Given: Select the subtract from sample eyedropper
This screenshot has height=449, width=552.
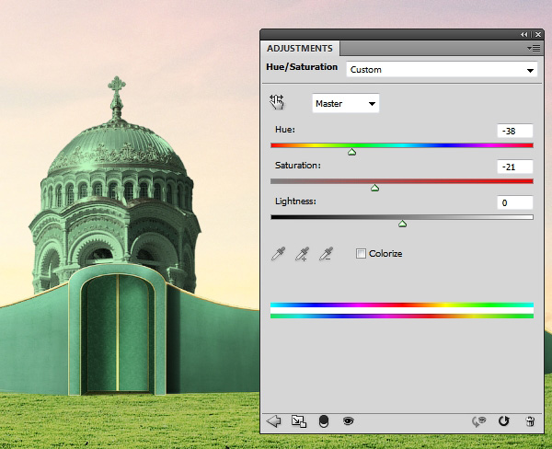Looking at the screenshot, I should 326,254.
